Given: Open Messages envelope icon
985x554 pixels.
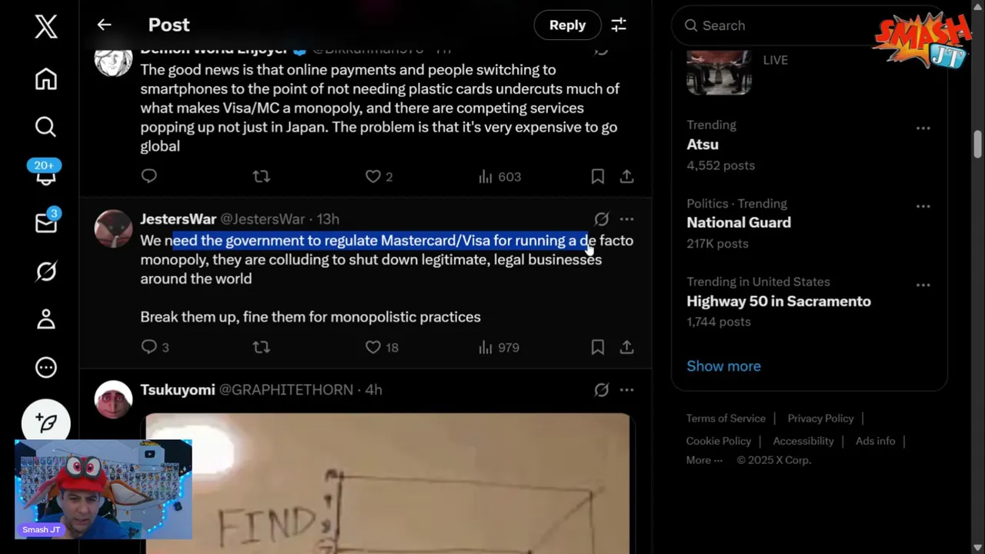Looking at the screenshot, I should (46, 222).
